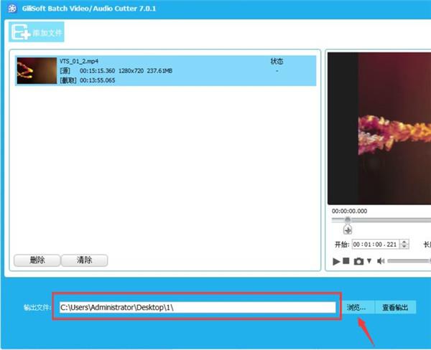
Task: Click the GiliSoft app logo icon
Action: (12, 9)
